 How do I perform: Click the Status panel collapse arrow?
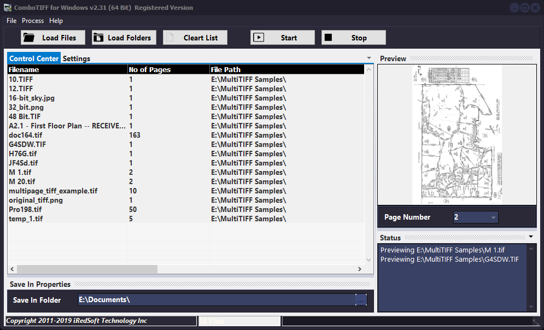click(531, 237)
